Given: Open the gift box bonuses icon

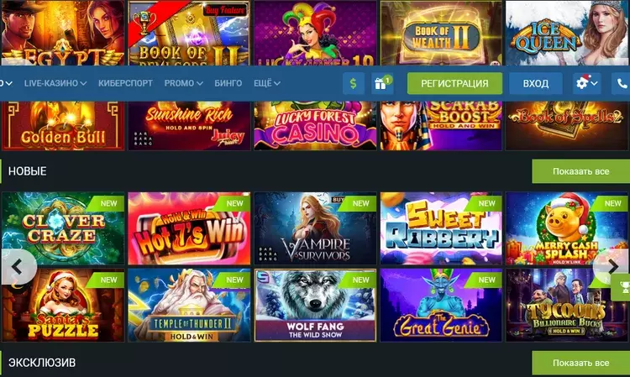Looking at the screenshot, I should 382,83.
